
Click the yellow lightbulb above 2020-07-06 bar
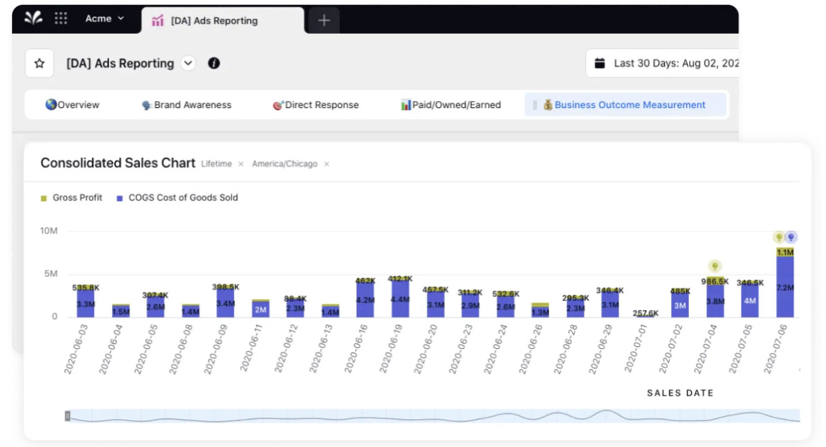click(779, 237)
